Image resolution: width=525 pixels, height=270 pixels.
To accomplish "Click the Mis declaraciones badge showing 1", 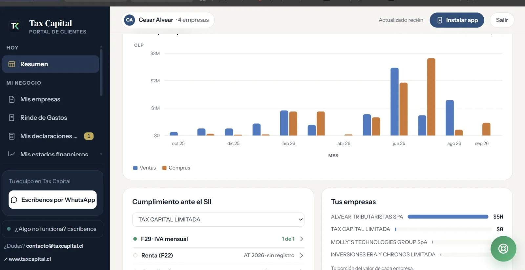I will coord(89,136).
